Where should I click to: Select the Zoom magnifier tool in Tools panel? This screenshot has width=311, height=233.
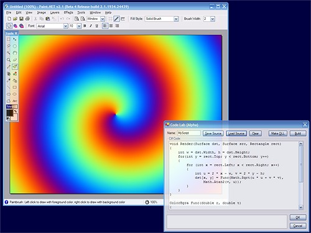click(9, 60)
